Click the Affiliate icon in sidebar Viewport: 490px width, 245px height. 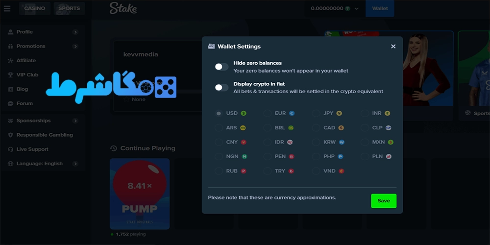point(11,61)
